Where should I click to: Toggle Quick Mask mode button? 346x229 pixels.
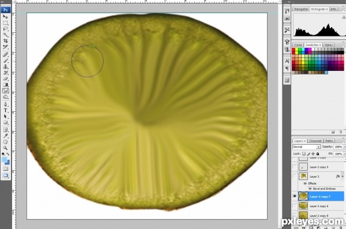coord(6,168)
